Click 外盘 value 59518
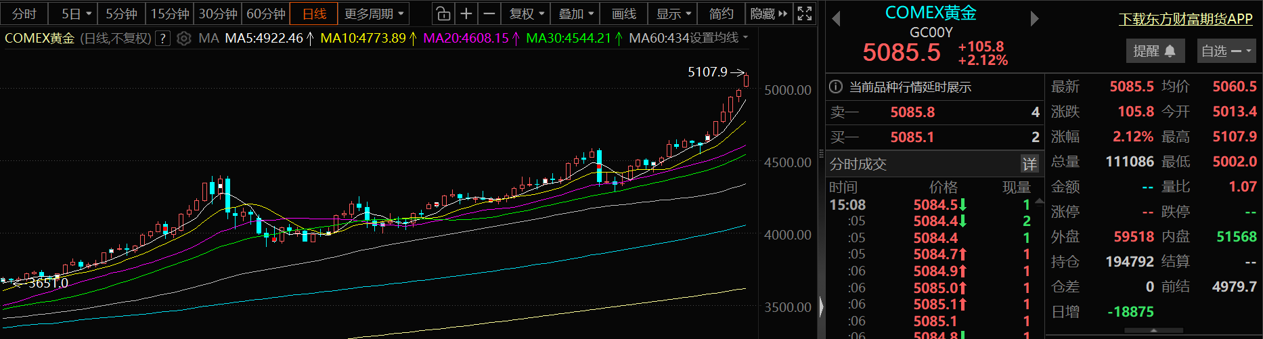Screen dimensions: 1263x339 pos(1134,237)
